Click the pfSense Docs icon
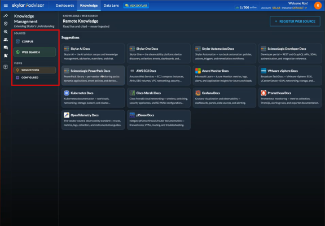 (132, 115)
